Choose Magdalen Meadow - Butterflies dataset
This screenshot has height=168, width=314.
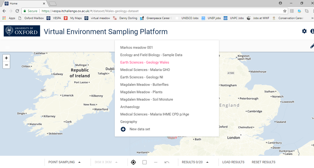144,85
